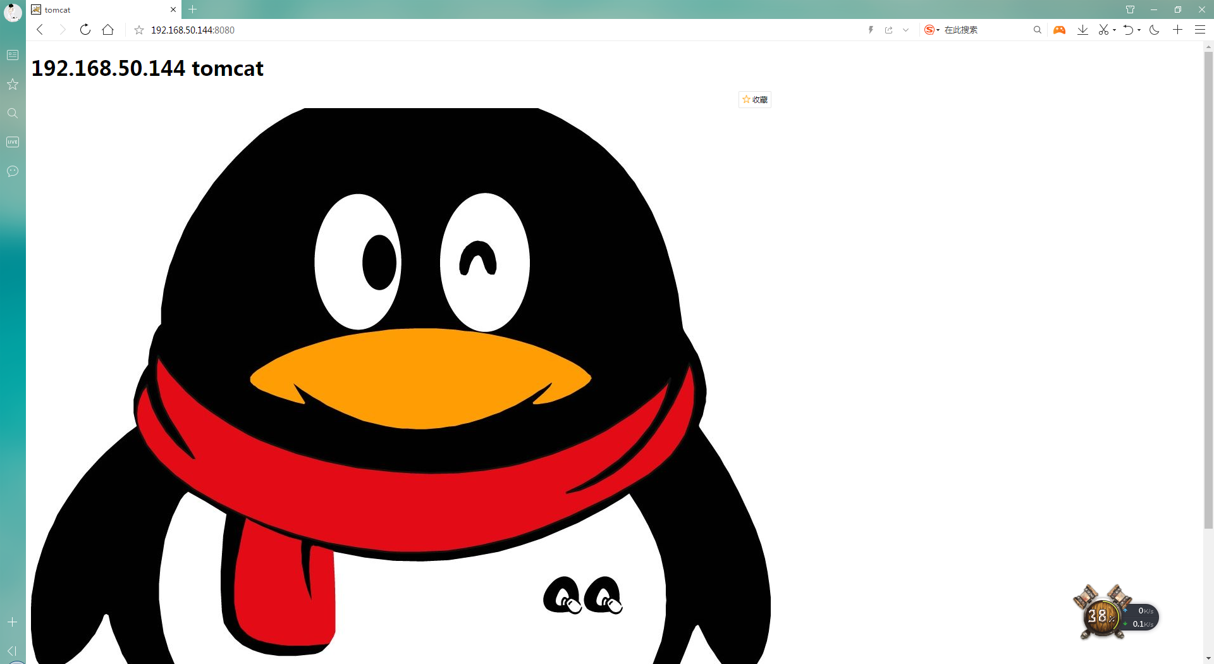Open the browser home page
Viewport: 1214px width, 664px height.
coord(108,30)
